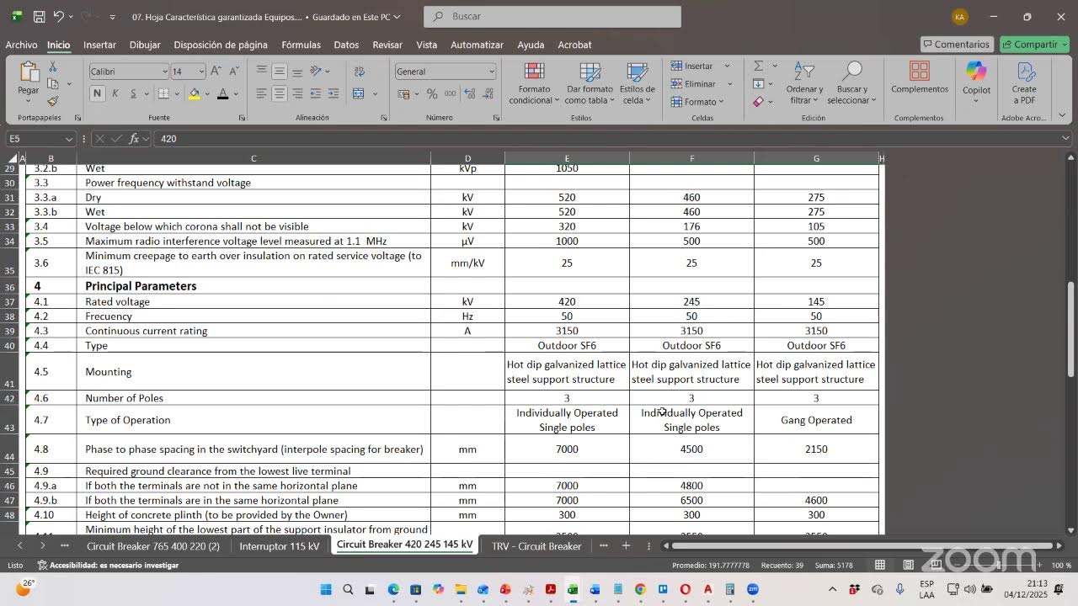Image resolution: width=1078 pixels, height=606 pixels.
Task: Toggle top vertical alignment
Action: tap(262, 72)
